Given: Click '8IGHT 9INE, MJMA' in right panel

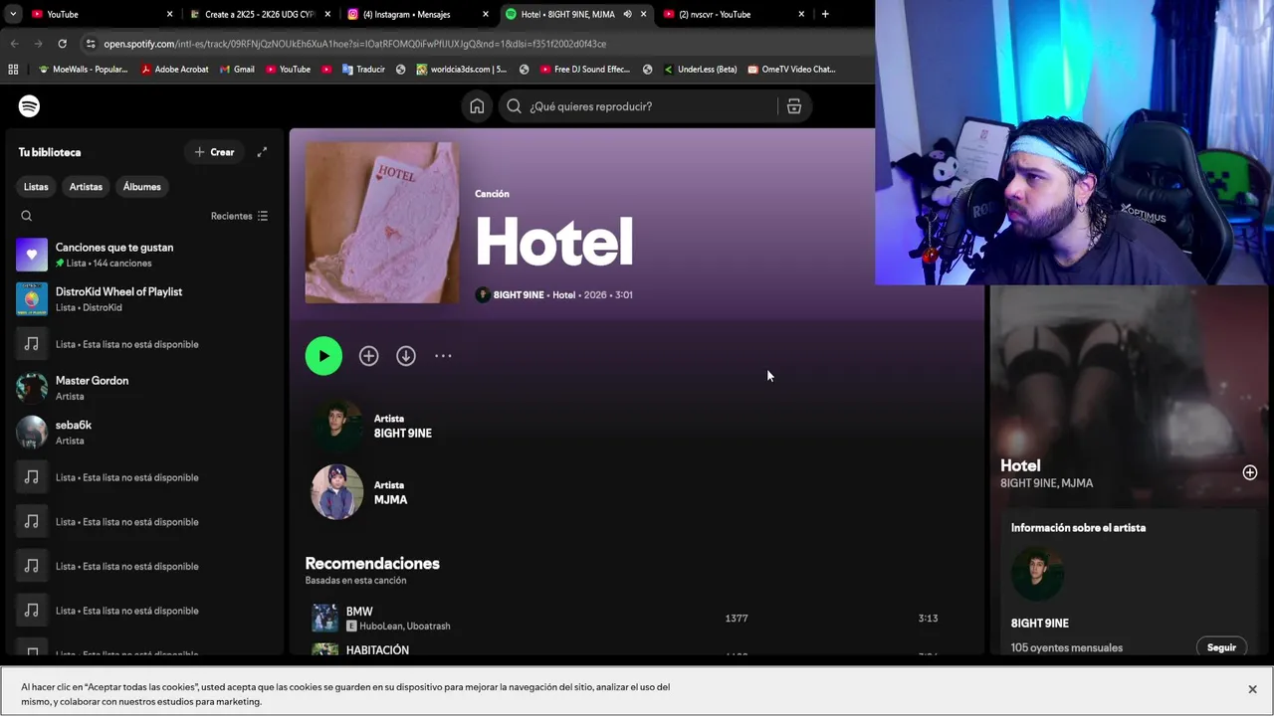Looking at the screenshot, I should click(1046, 483).
